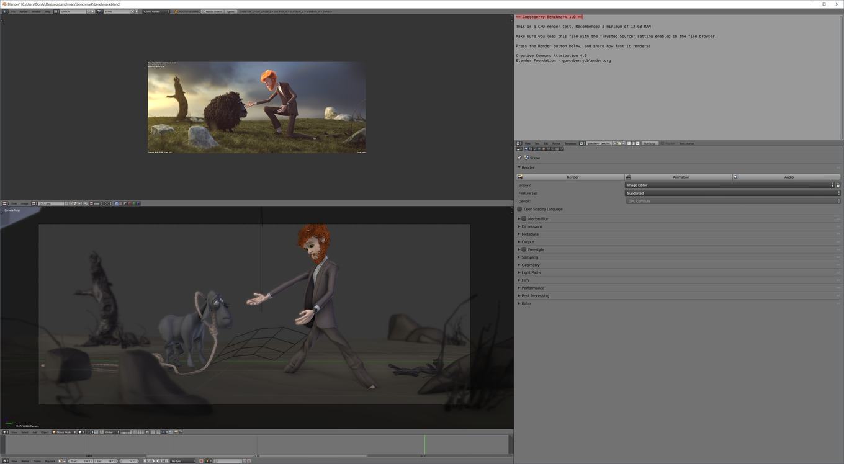This screenshot has width=844, height=464.
Task: Expand the Performance panel
Action: click(x=532, y=288)
